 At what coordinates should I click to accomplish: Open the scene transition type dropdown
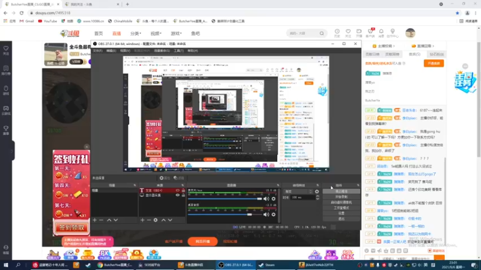tap(298, 191)
